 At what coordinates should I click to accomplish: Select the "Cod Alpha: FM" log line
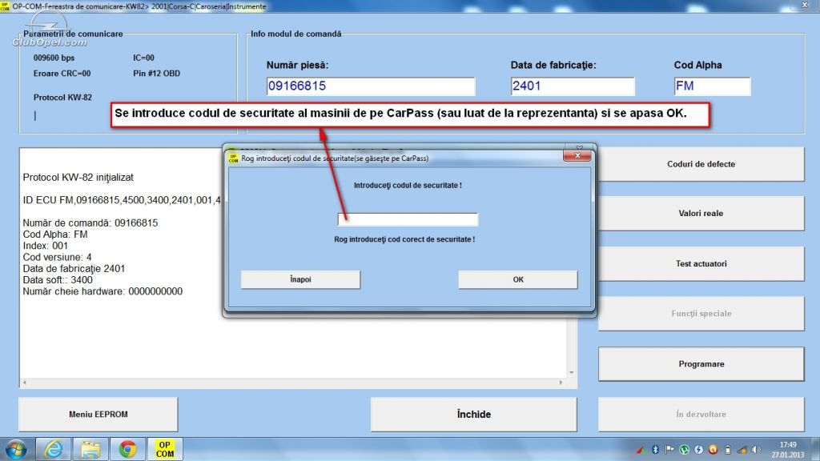point(55,235)
